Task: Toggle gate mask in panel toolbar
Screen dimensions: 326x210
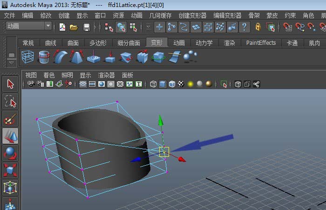Action: point(111,84)
